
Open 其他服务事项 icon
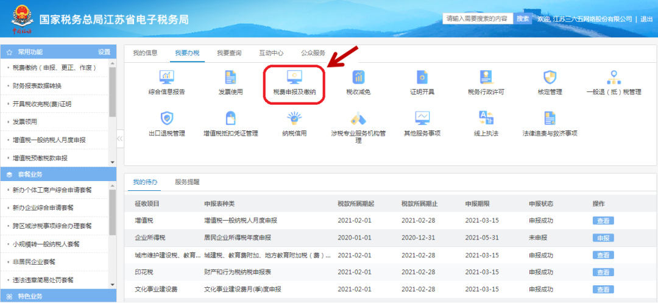(x=422, y=118)
